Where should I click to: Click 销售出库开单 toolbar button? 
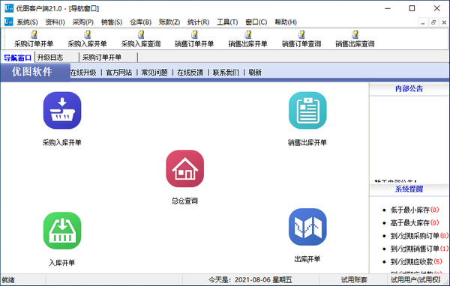(248, 39)
